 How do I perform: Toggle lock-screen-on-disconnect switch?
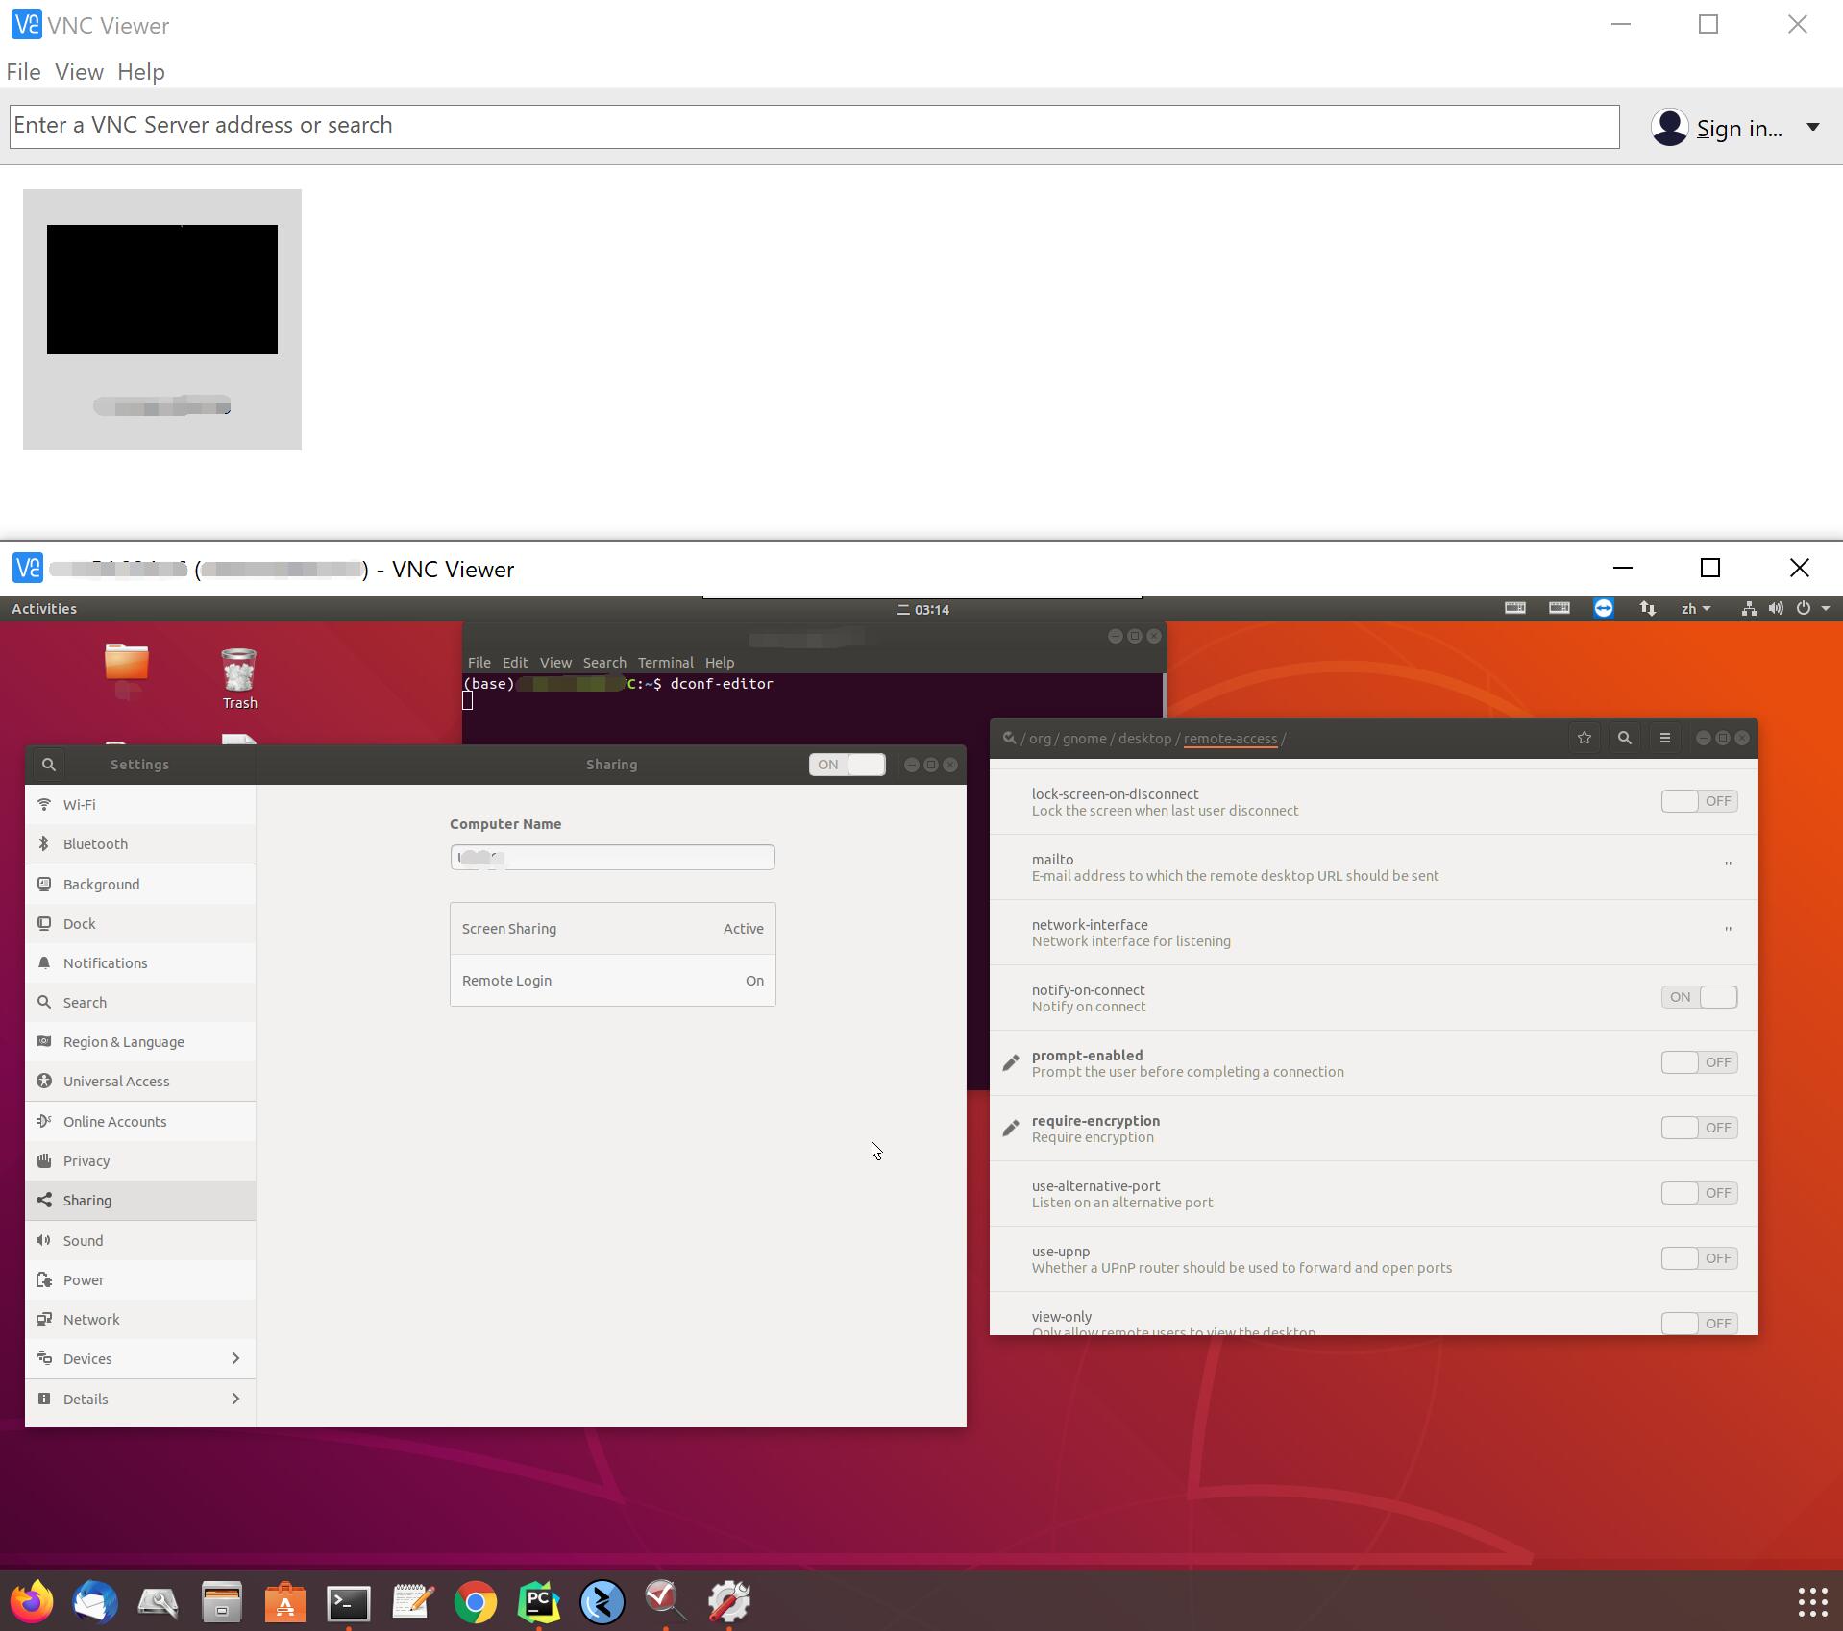(1699, 801)
